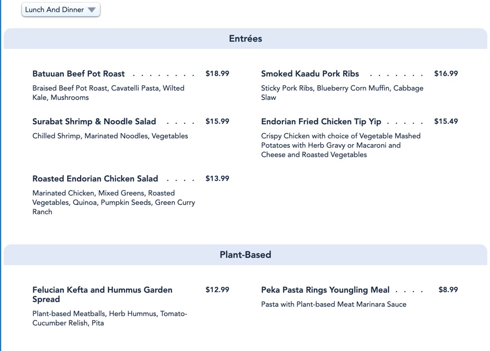
Task: Click the $18.99 pot roast price
Action: (217, 74)
